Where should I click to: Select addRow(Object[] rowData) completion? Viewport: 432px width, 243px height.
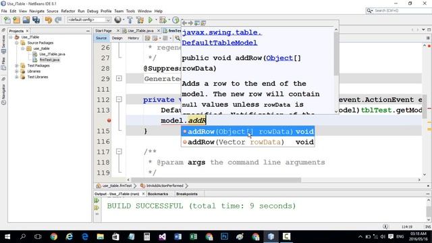point(248,132)
